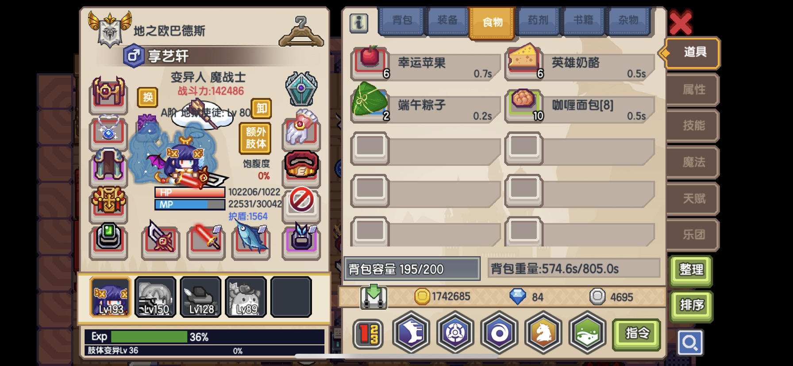Click the wardrobe hanger icon
The width and height of the screenshot is (793, 366).
pyautogui.click(x=301, y=31)
